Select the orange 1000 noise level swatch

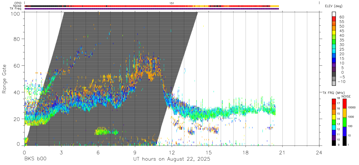[x=345, y=113]
